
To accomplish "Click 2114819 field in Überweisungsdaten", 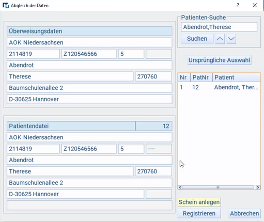I will pos(33,54).
